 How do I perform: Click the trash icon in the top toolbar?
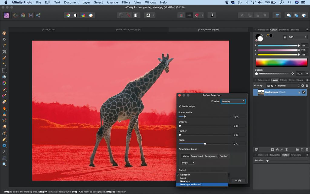[x=212, y=15]
